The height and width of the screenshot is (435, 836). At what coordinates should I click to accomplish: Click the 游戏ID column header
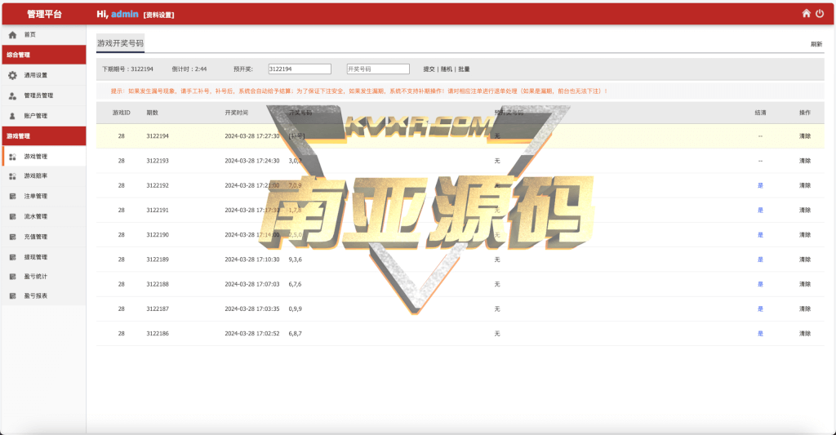pos(122,113)
